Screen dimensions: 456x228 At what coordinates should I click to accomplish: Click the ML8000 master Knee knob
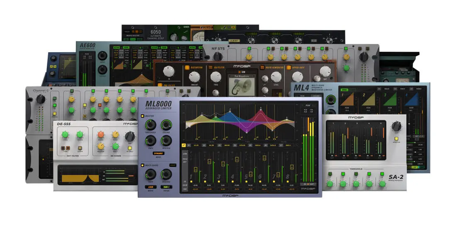(150, 141)
